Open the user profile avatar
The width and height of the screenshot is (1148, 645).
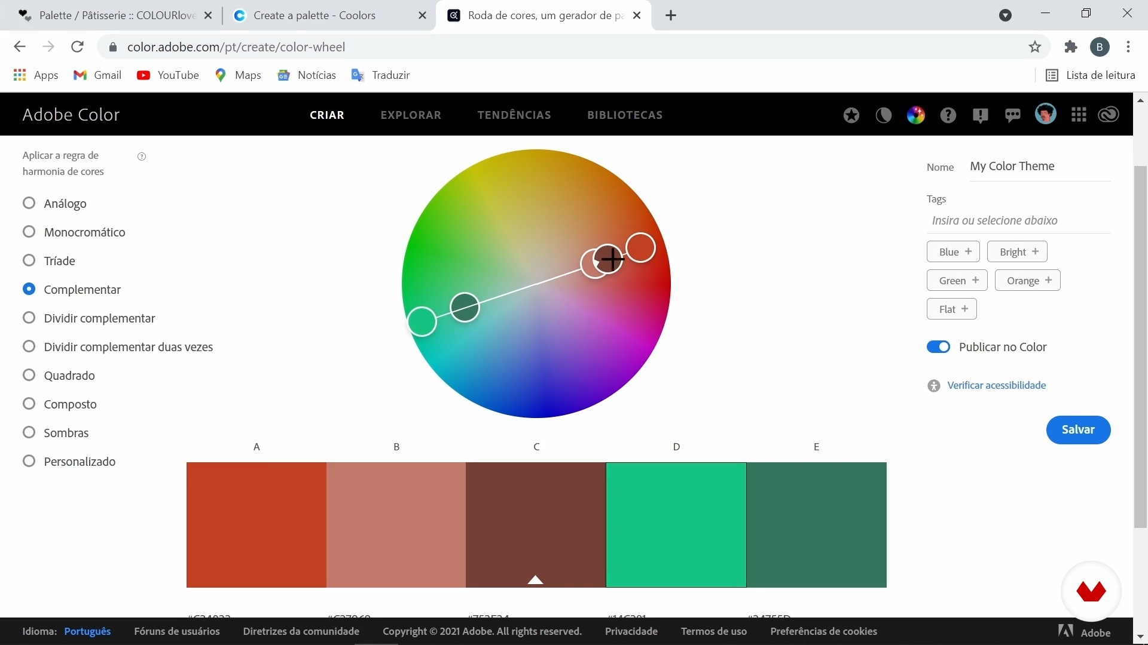[x=1046, y=114]
